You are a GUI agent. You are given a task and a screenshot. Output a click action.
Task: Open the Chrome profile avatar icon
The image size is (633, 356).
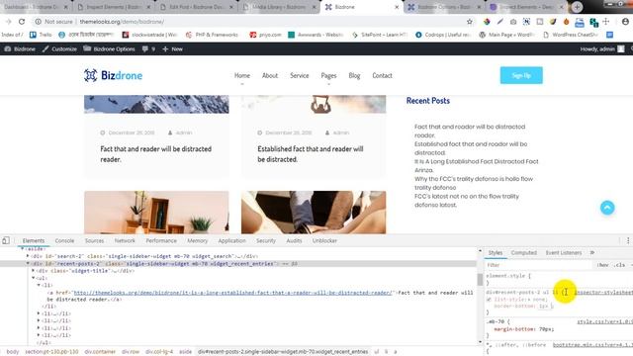625,22
